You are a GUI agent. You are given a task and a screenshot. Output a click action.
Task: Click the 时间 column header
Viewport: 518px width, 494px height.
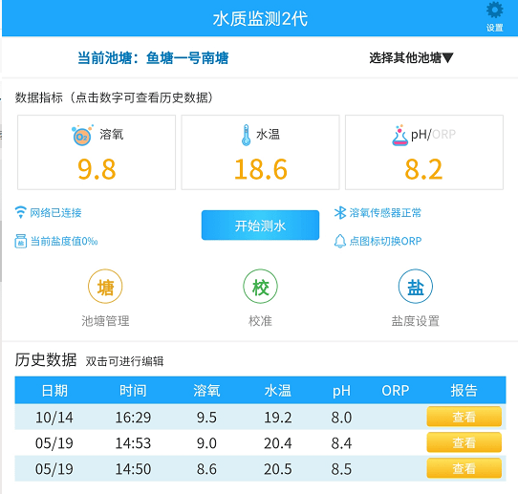coord(133,391)
